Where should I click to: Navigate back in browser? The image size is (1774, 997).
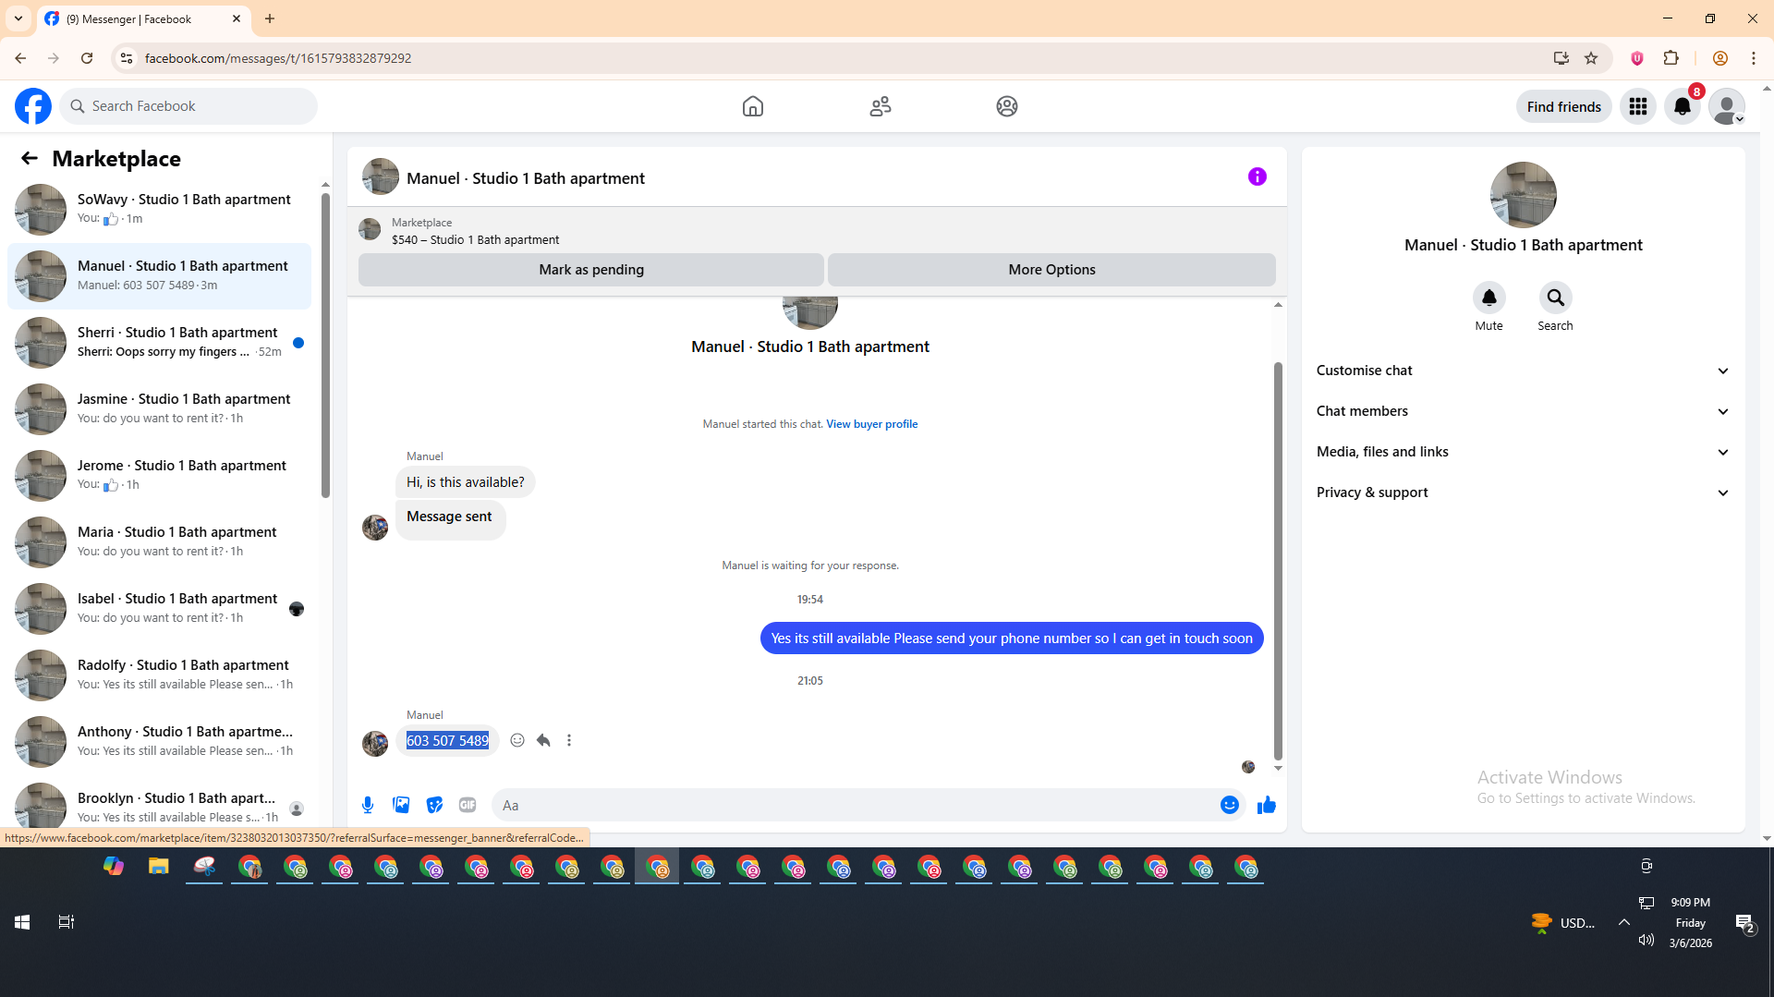pos(20,58)
